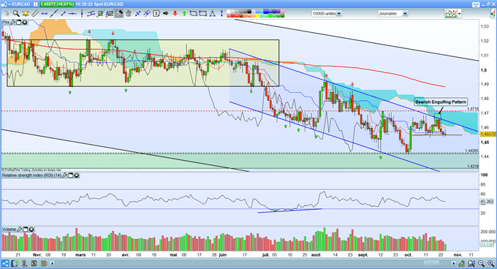Screen dimensions: 497x269
Task: Open Volume panel wrench settings
Action: coord(20,229)
